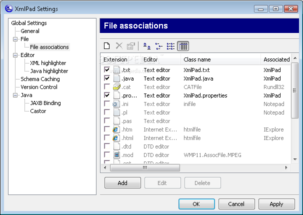Check the .pl extension checkbox
Screen dimensions: 303x215
pyautogui.click(x=107, y=112)
